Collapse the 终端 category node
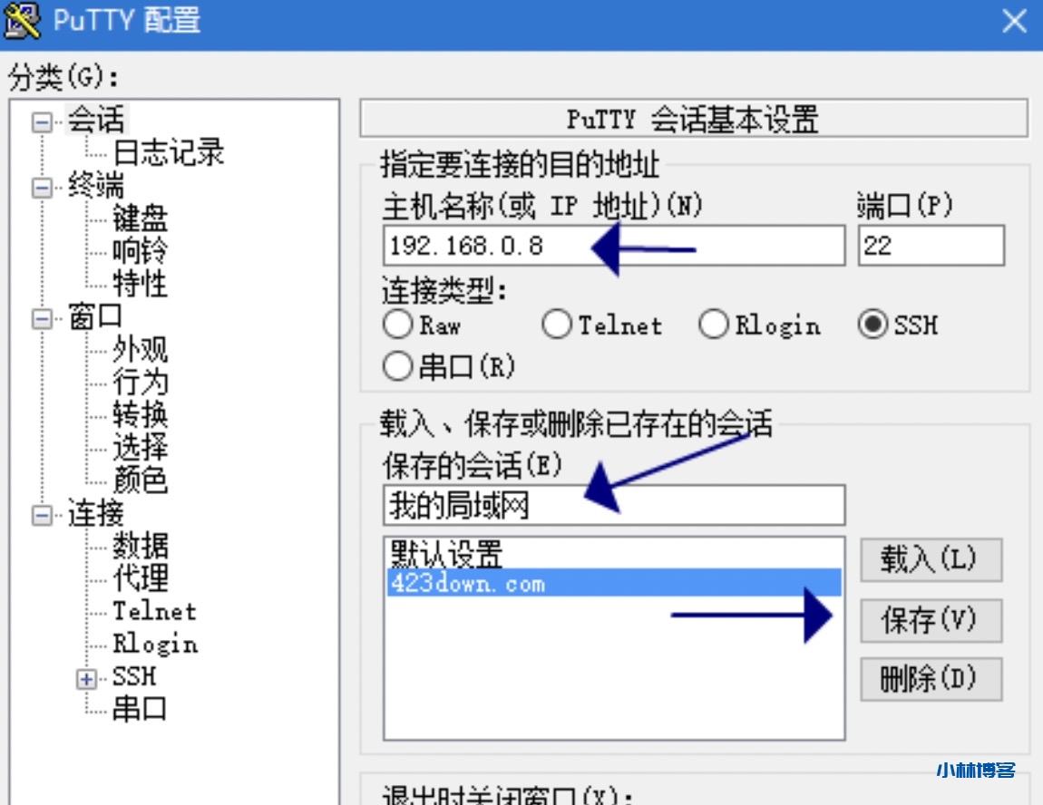1043x805 pixels. [x=42, y=188]
